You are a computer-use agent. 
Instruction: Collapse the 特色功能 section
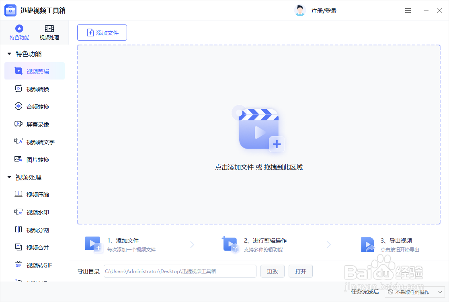(x=9, y=54)
